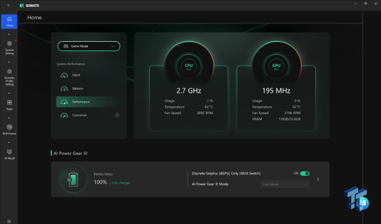Click the 195 MHz GPU clock value
Viewport: 381px width, 224px height.
coord(277,91)
